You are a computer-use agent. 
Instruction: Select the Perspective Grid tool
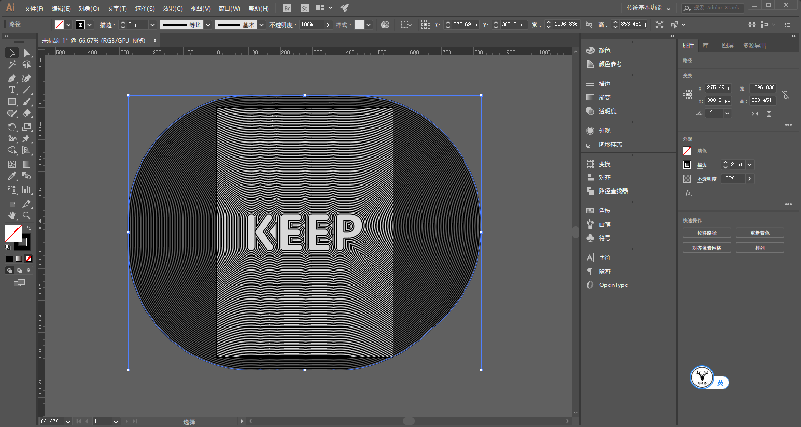tap(27, 150)
